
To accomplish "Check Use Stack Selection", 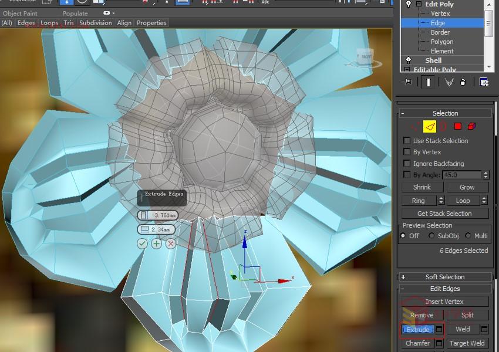I will [406, 141].
